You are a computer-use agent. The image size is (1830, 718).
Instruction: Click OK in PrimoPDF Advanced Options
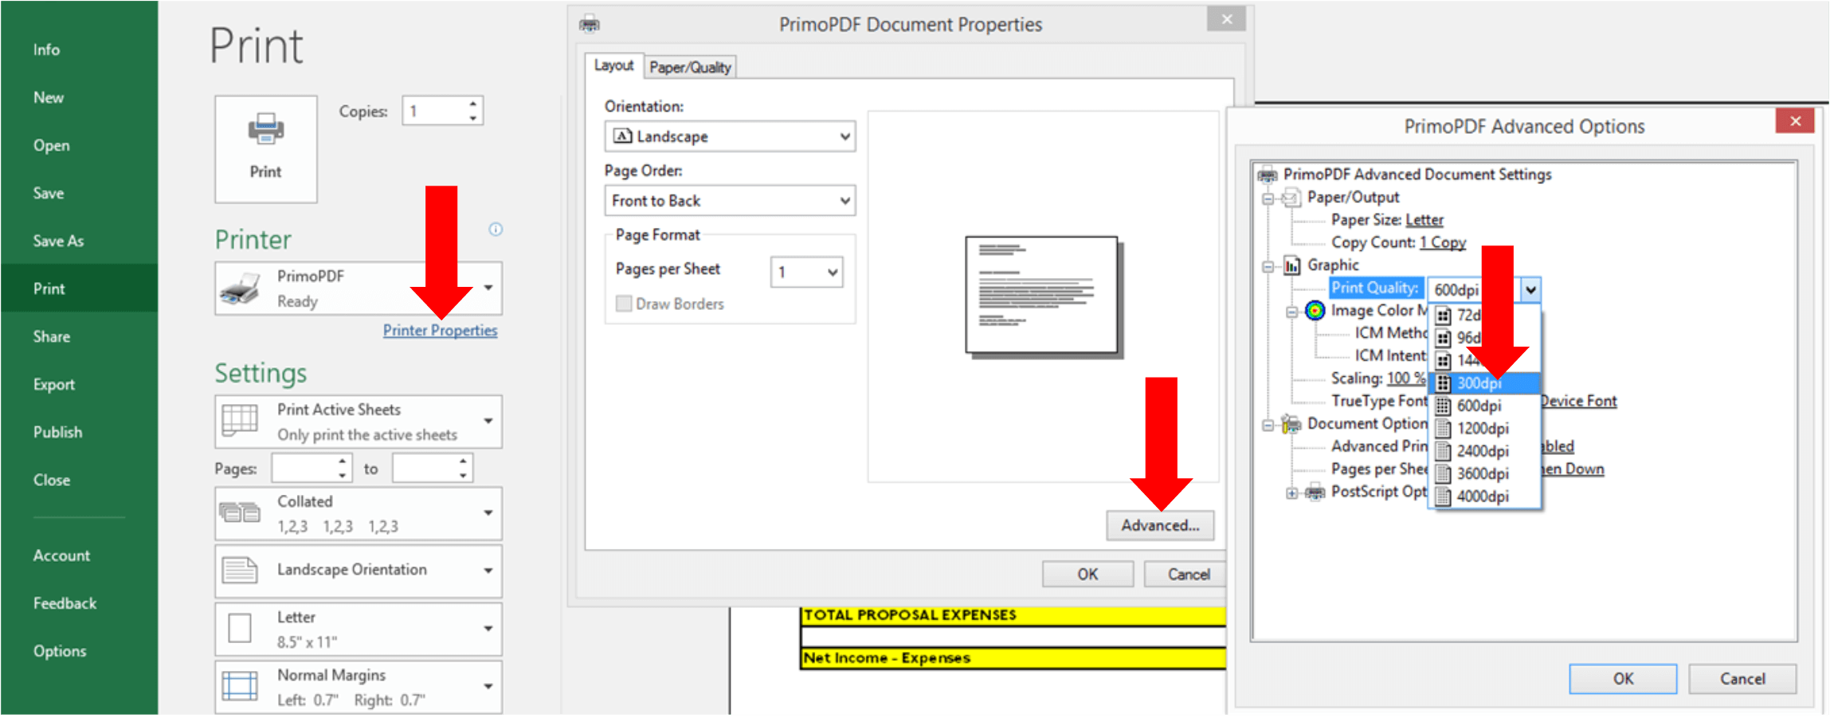[x=1623, y=679]
